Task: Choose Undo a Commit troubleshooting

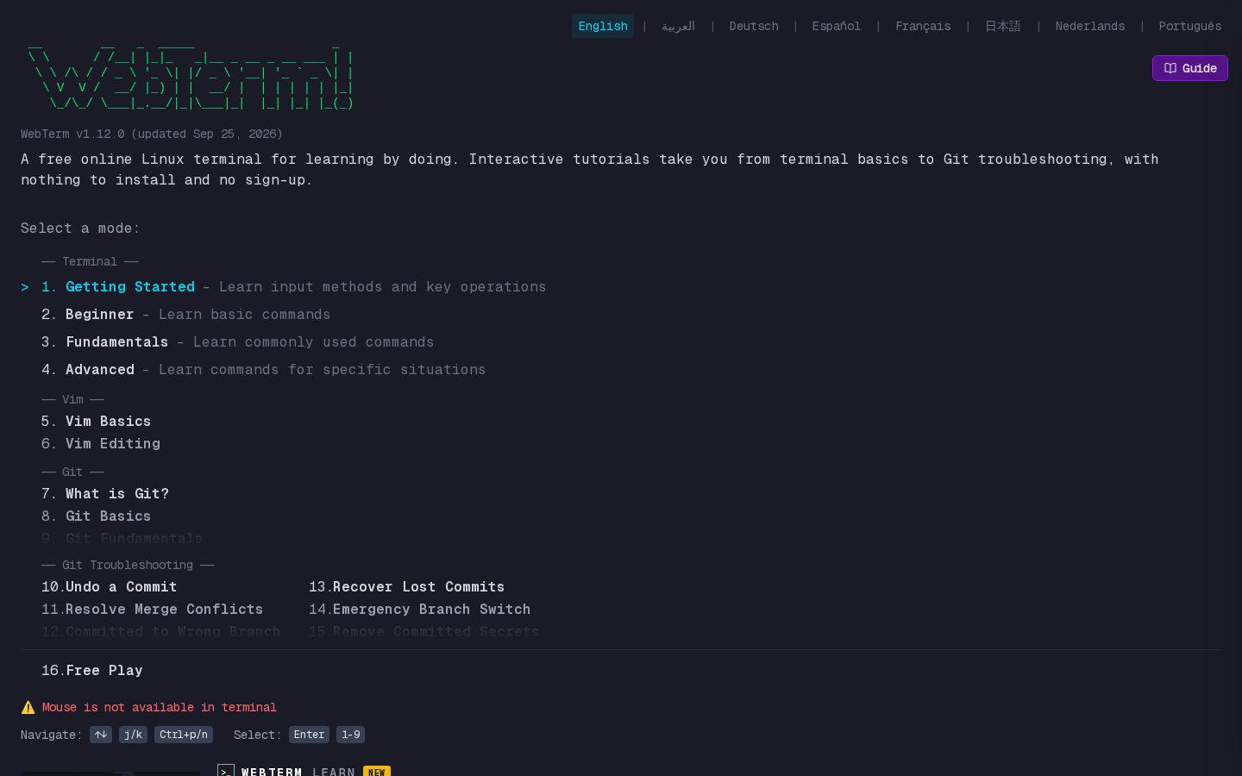Action: [x=109, y=586]
